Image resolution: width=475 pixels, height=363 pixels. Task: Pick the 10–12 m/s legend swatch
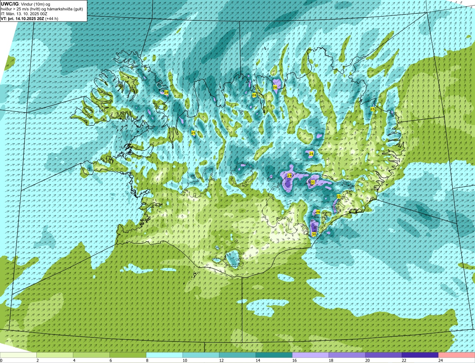[x=201, y=355]
